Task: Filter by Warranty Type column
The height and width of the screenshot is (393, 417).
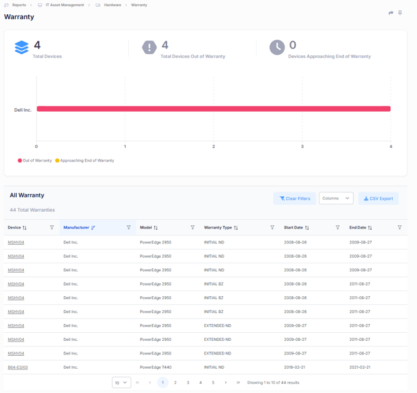Action: tap(273, 228)
